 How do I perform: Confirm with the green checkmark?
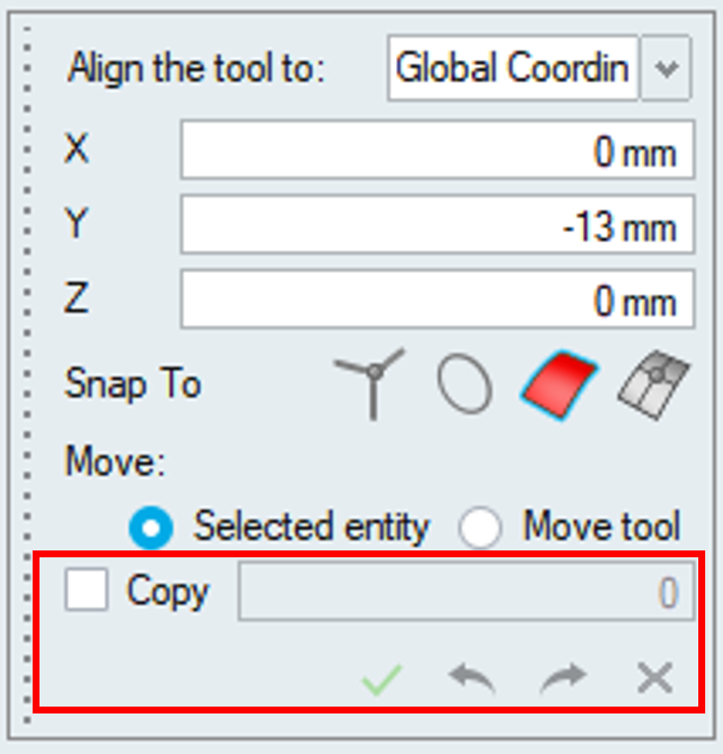point(381,679)
